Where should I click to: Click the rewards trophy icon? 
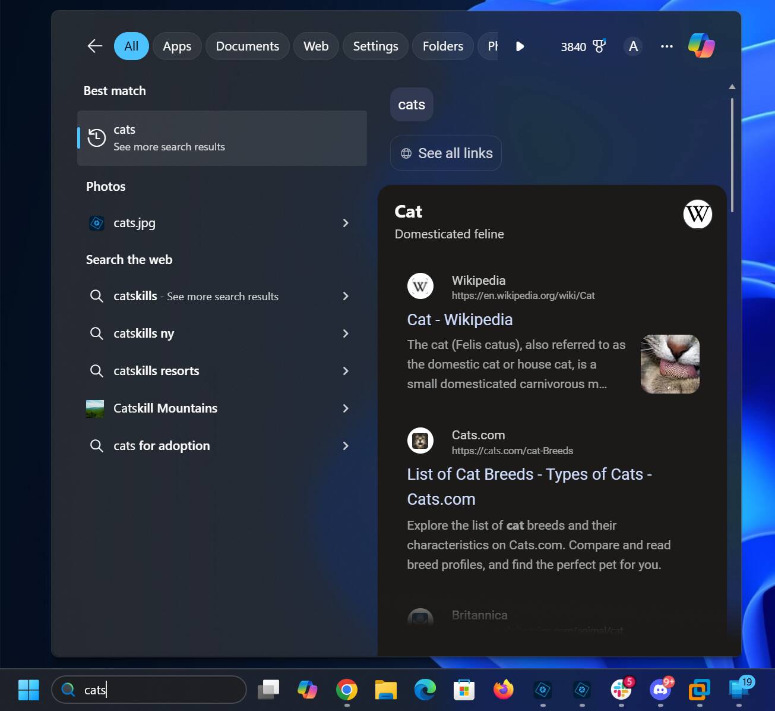599,46
